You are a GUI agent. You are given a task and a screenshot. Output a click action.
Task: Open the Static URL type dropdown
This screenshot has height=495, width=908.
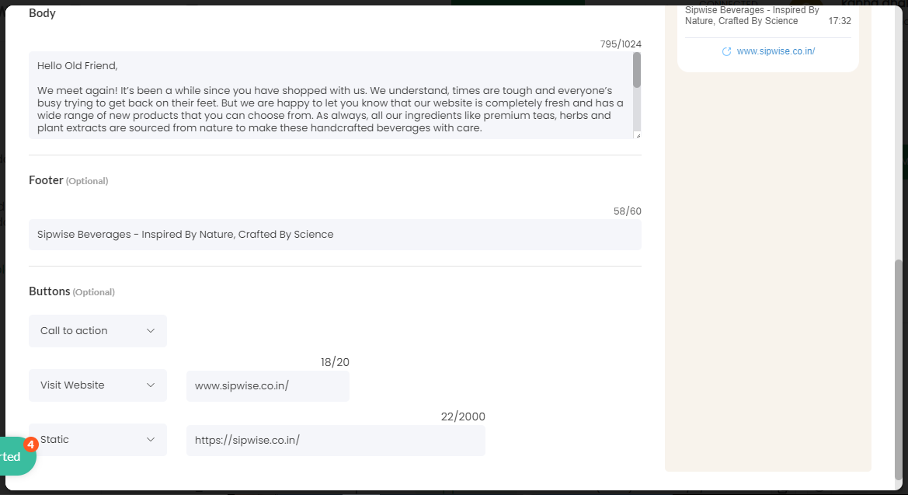pos(97,439)
